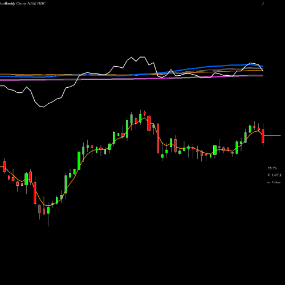Viewport: 285px width, 285px height.
Task: Click the last red candle at right edge
Action: coord(263,136)
